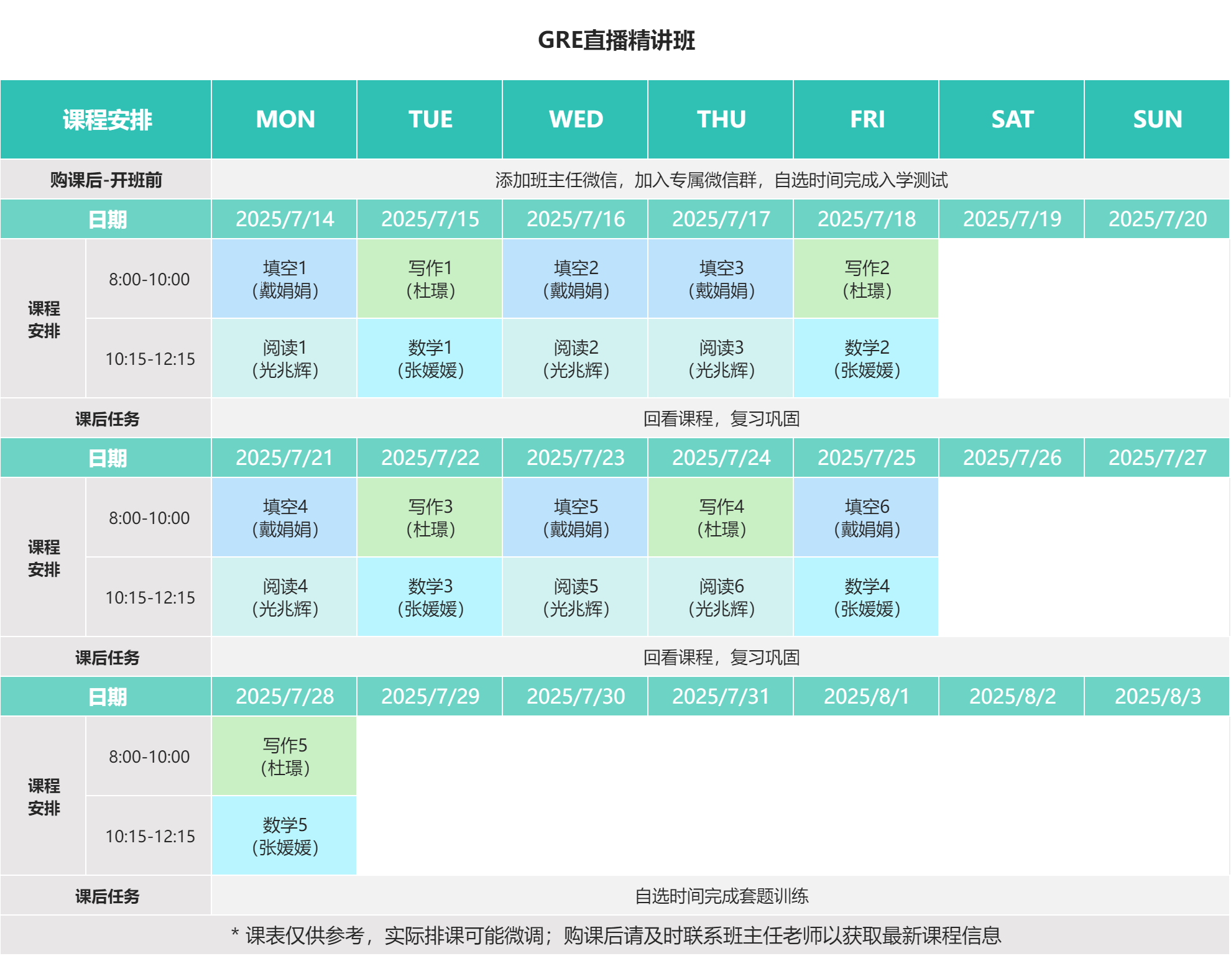Select the 数学4 (张媛媛) class cell
The width and height of the screenshot is (1231, 956).
click(x=867, y=597)
